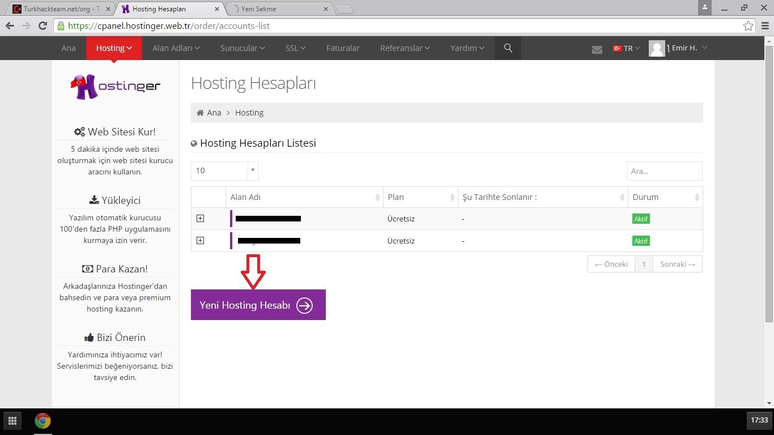Image resolution: width=774 pixels, height=435 pixels.
Task: Open the TR language selector
Action: [x=627, y=49]
